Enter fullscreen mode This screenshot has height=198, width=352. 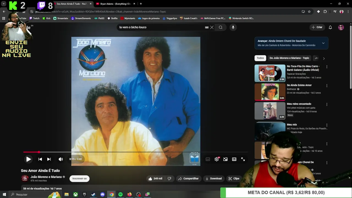click(243, 159)
